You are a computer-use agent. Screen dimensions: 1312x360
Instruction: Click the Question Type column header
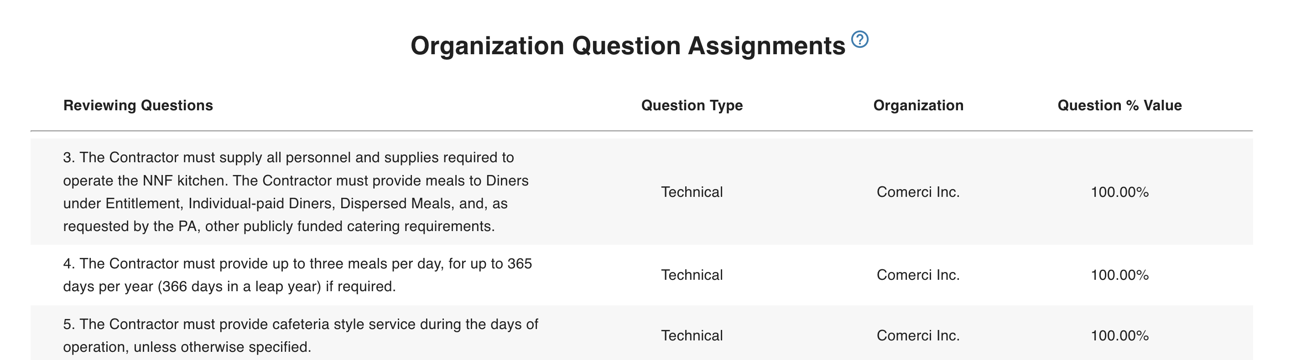[692, 105]
